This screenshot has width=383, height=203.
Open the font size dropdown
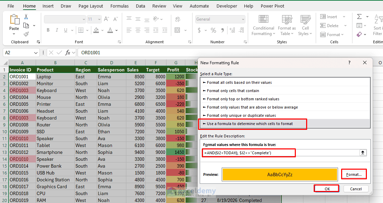tap(99, 19)
